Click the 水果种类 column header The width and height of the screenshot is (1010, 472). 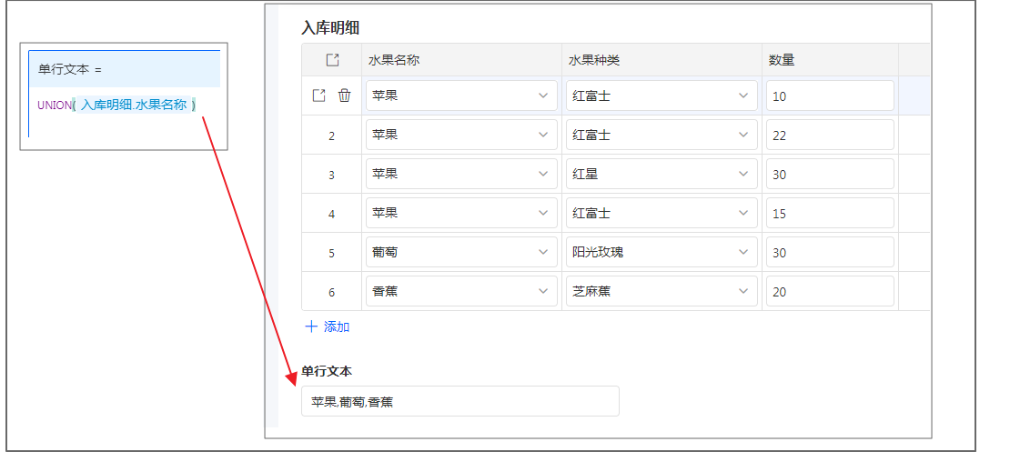tap(594, 60)
